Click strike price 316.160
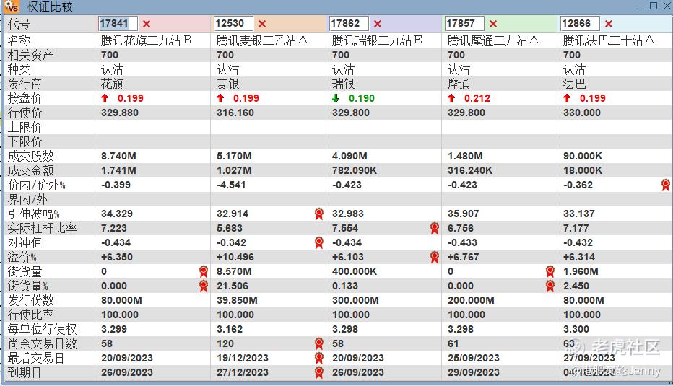Screen dimensions: 673x386 (x=235, y=113)
